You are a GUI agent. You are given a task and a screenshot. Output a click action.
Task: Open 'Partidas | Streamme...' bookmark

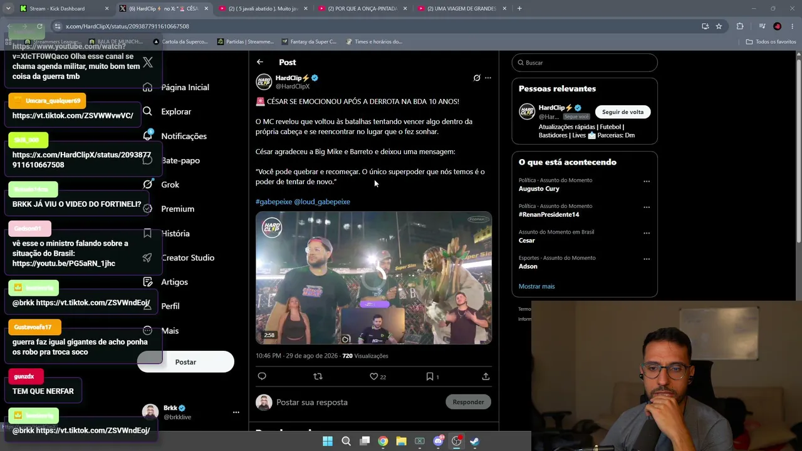[246, 42]
